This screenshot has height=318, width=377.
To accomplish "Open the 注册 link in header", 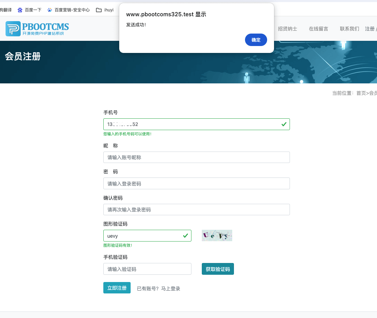I will [x=369, y=29].
